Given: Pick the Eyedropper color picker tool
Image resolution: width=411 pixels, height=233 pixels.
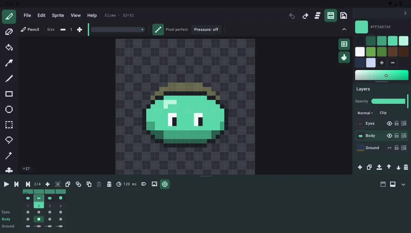Looking at the screenshot, I should click(9, 63).
